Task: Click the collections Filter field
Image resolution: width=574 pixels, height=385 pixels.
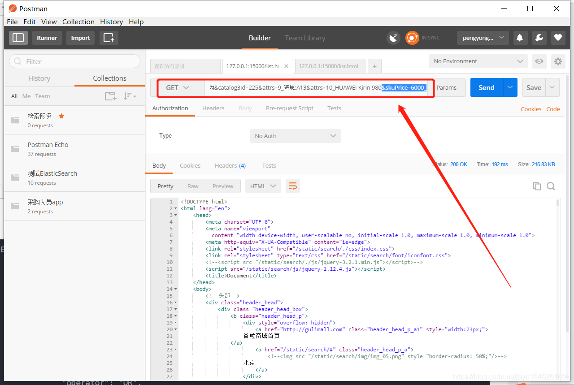Action: [x=74, y=61]
